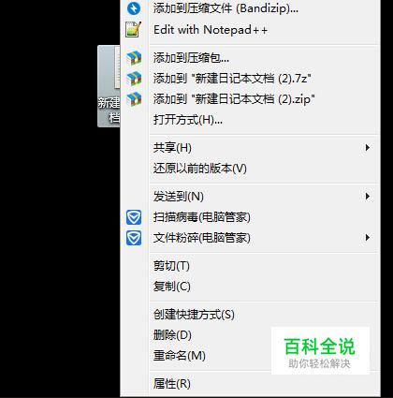Click the shield icon beside 文件粉碎
The height and width of the screenshot is (398, 393).
click(134, 238)
